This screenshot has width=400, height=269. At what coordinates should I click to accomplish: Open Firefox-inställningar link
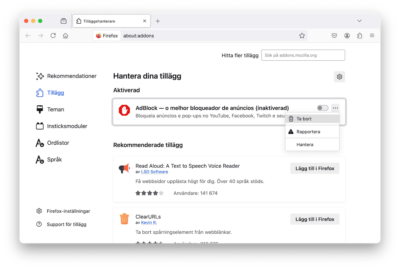coord(63,211)
